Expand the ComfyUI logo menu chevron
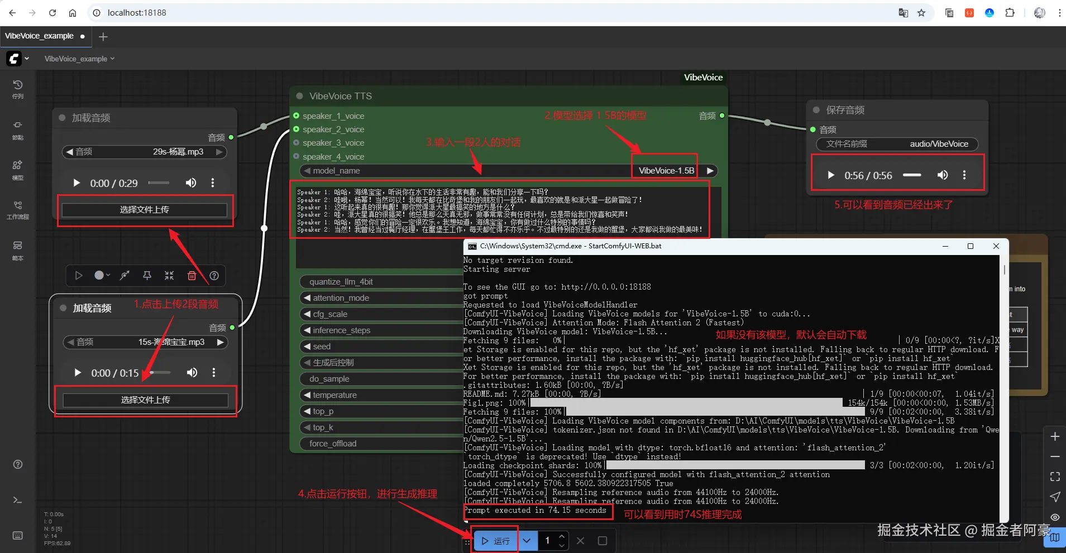 tap(27, 59)
